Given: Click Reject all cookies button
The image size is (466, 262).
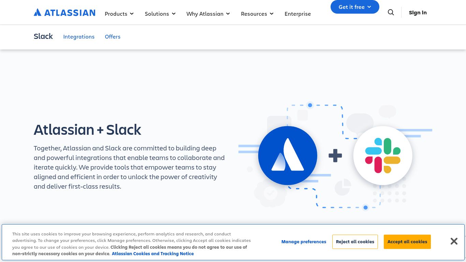Looking at the screenshot, I should (355, 242).
